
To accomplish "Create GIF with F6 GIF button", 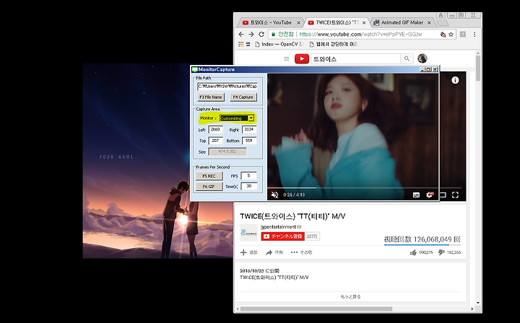I will tap(209, 187).
